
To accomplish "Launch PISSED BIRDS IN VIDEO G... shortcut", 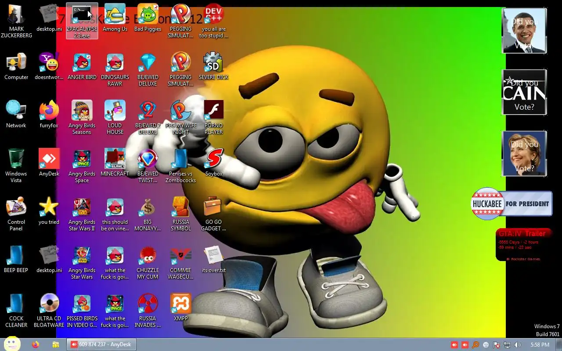I will point(82,311).
